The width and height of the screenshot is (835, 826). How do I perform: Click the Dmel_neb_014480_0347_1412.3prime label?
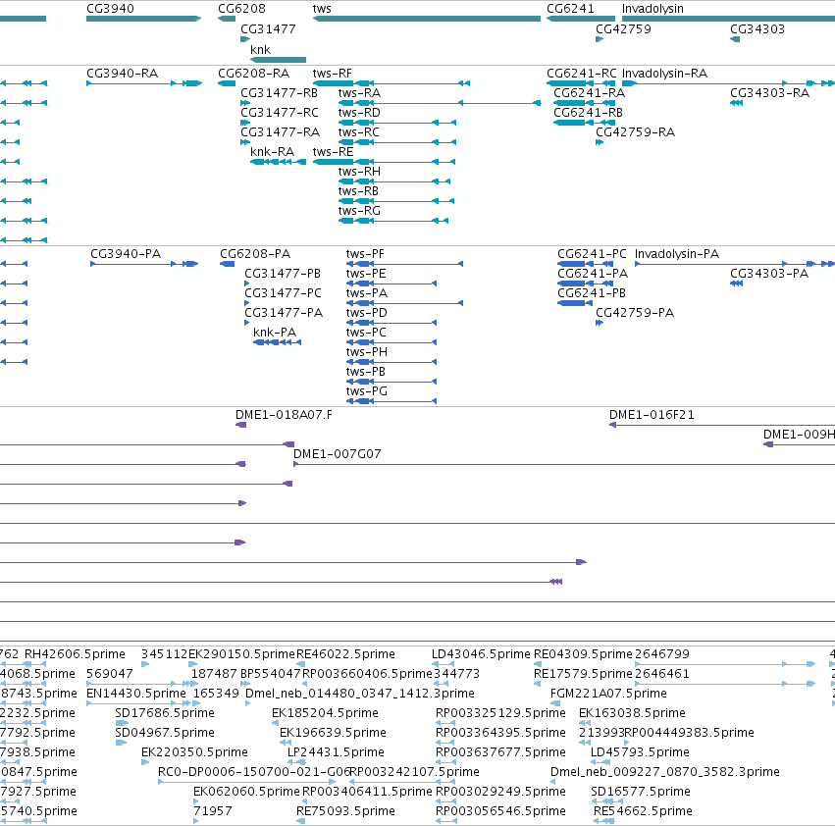[x=359, y=694]
